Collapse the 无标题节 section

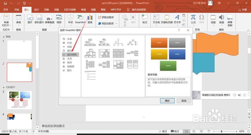4,87
